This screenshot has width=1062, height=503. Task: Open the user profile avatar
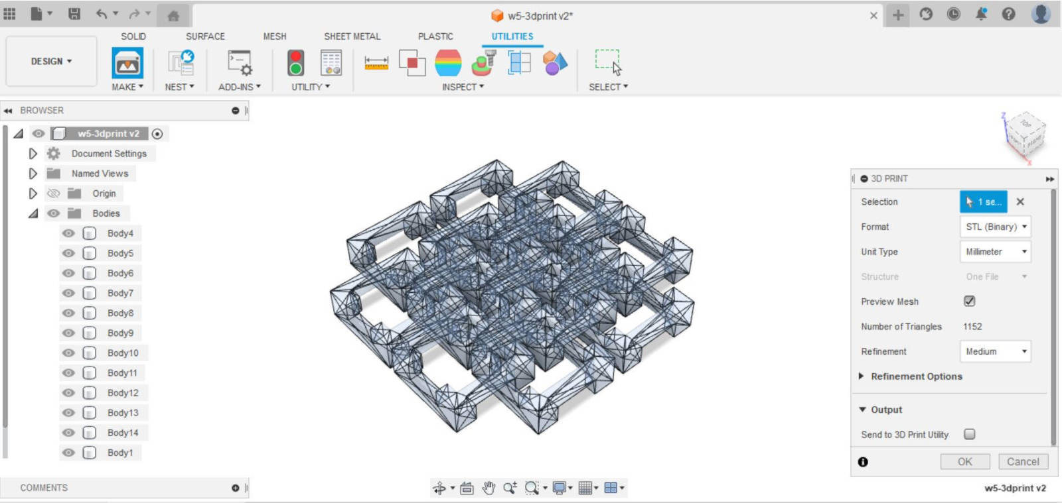coord(1041,14)
